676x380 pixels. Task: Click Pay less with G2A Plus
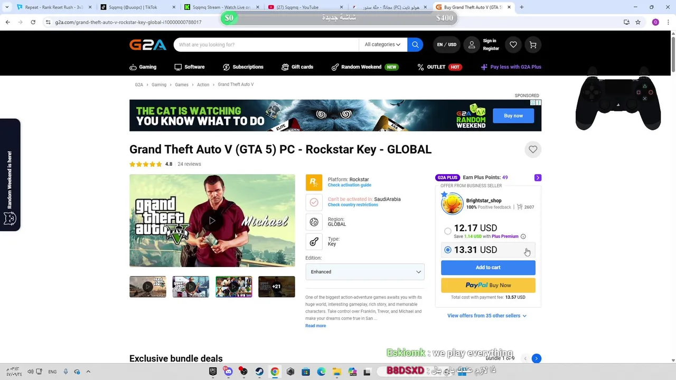tap(511, 67)
